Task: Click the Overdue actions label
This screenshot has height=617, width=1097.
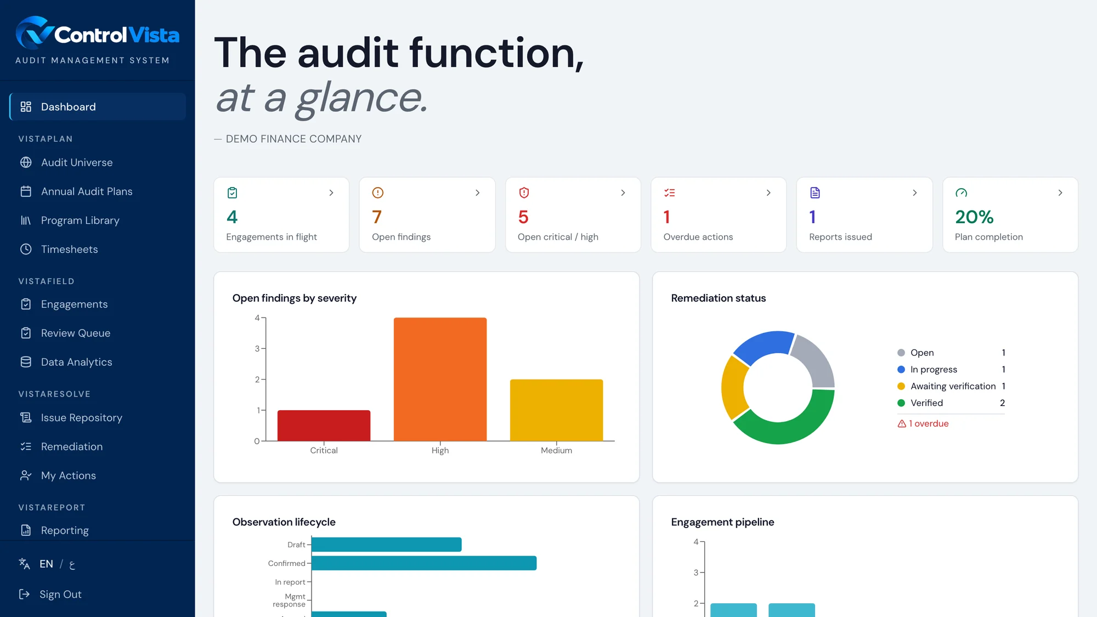Action: click(x=698, y=237)
